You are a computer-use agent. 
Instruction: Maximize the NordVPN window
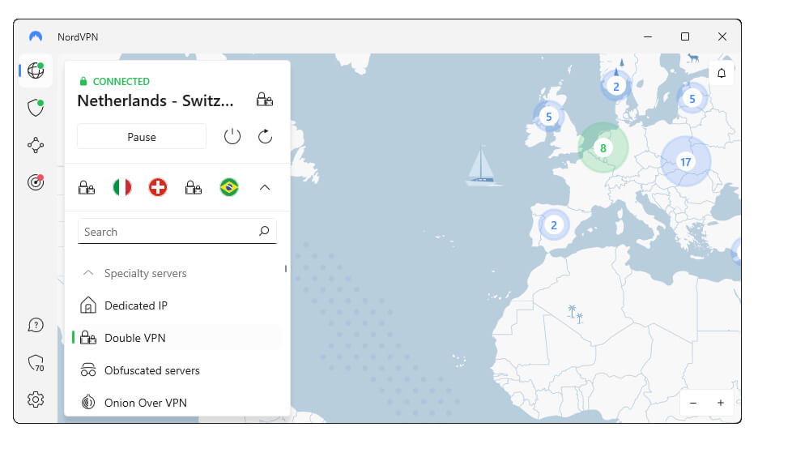(x=685, y=36)
